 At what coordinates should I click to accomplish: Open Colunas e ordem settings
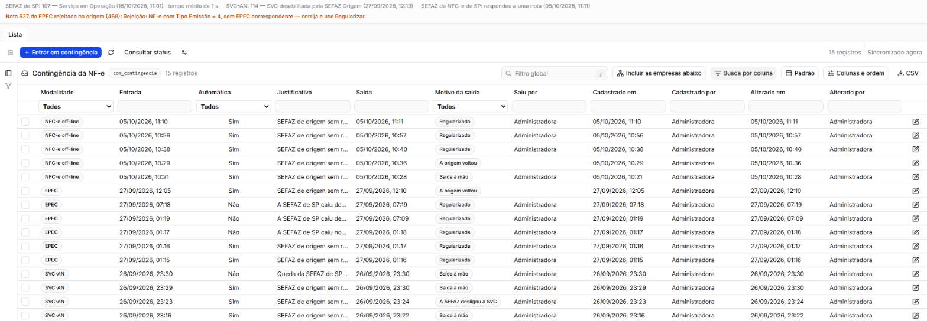(855, 74)
